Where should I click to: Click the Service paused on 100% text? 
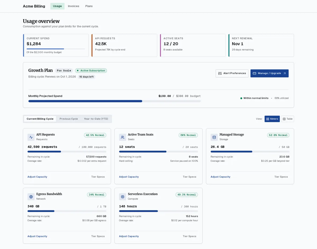coord(184,161)
